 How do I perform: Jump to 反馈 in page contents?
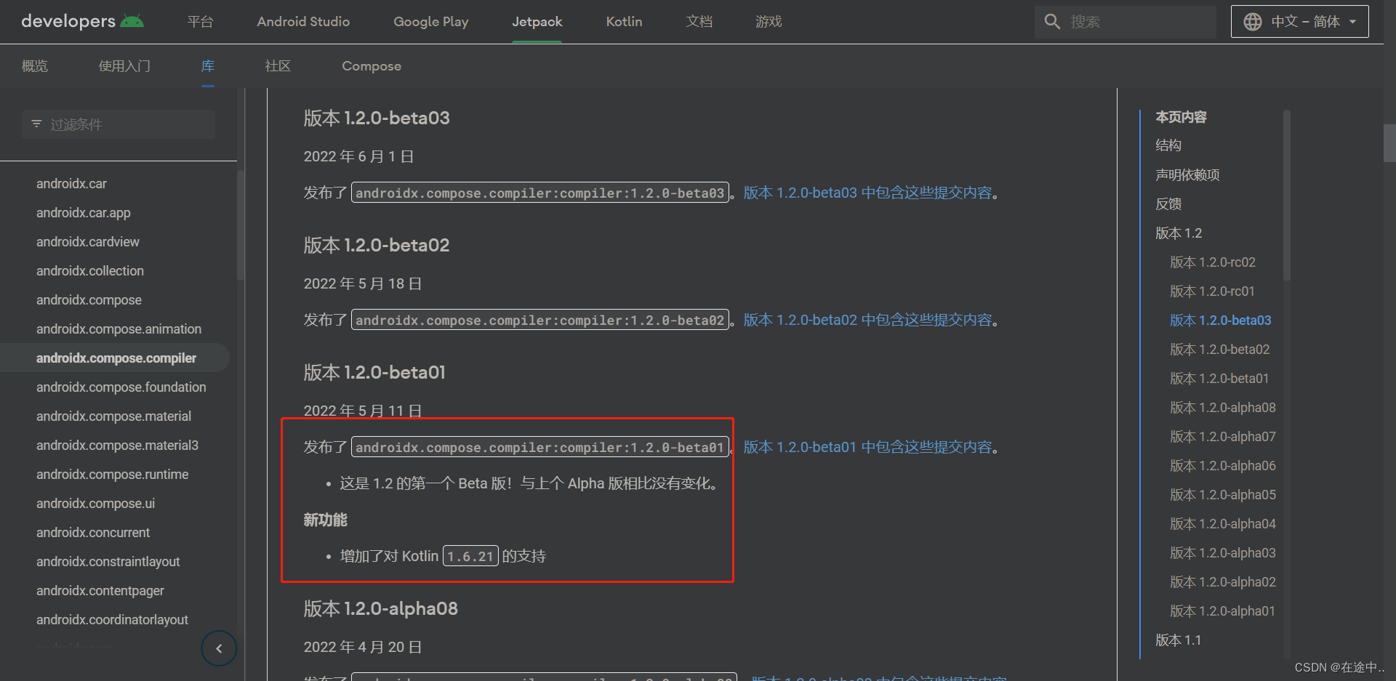(1168, 204)
